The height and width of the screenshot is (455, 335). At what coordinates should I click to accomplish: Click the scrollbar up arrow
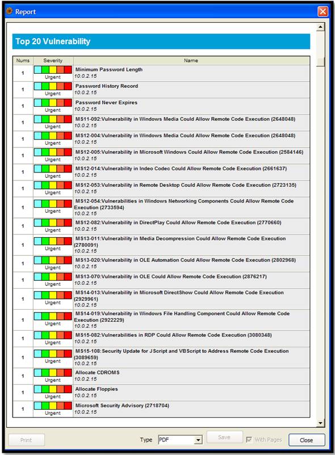[x=320, y=27]
